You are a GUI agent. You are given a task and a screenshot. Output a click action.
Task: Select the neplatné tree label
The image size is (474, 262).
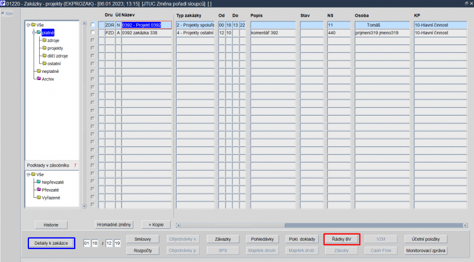click(50, 71)
